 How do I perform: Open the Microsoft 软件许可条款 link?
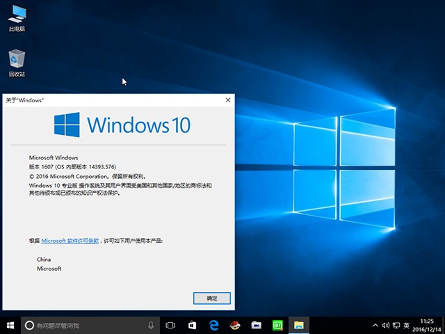pyautogui.click(x=70, y=240)
